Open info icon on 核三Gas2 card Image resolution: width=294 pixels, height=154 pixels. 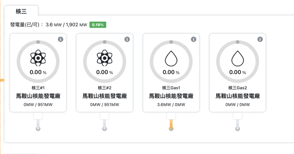tap(260, 39)
